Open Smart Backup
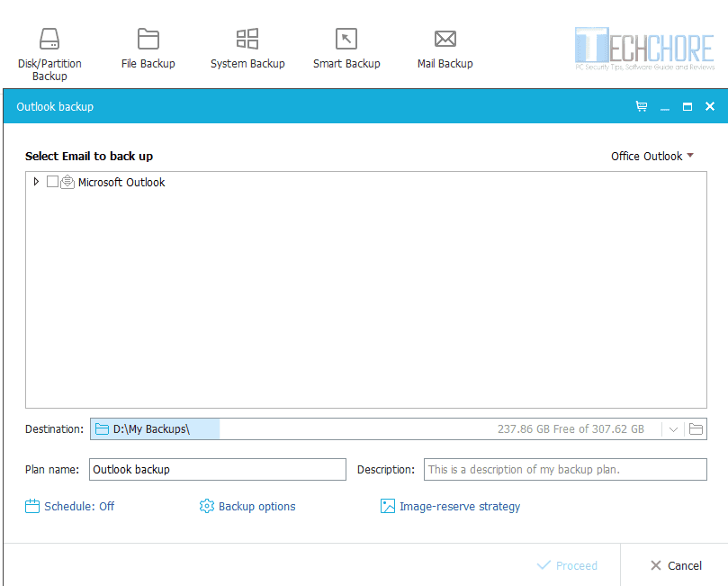 [x=346, y=49]
